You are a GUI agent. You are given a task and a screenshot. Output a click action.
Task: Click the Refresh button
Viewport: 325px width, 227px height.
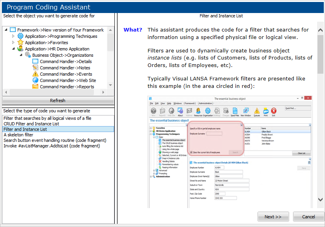[58, 100]
